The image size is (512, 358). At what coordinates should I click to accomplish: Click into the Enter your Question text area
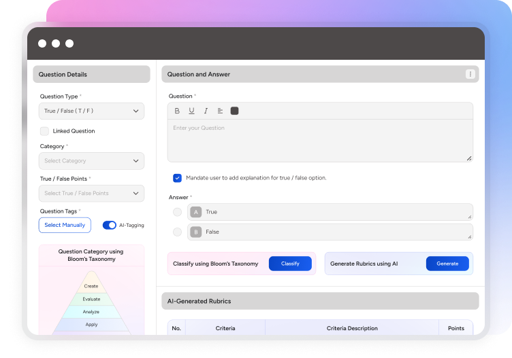[x=320, y=141]
